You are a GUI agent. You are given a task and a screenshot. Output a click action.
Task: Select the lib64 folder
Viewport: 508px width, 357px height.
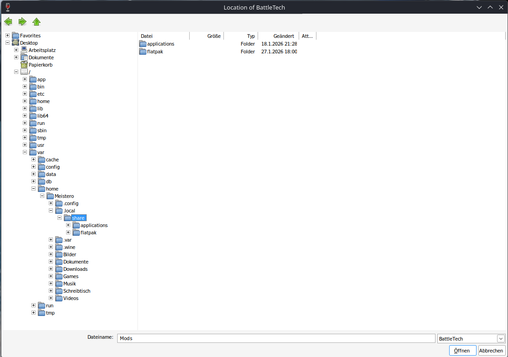click(x=43, y=116)
